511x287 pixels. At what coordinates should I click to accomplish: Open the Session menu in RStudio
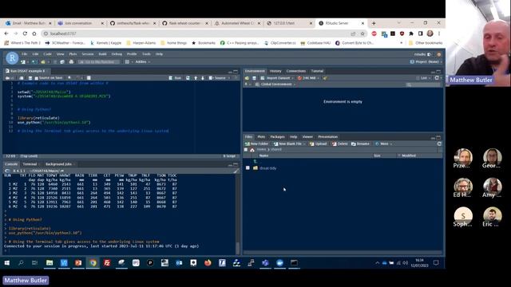[88, 54]
